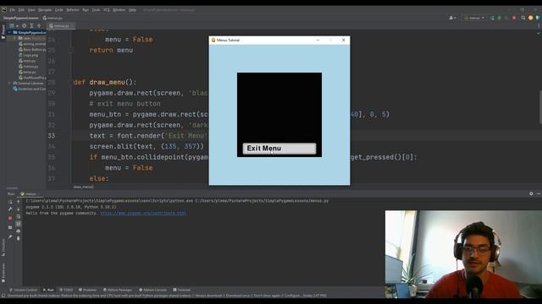Open the Project view dropdown
542x304 pixels.
tap(14, 26)
